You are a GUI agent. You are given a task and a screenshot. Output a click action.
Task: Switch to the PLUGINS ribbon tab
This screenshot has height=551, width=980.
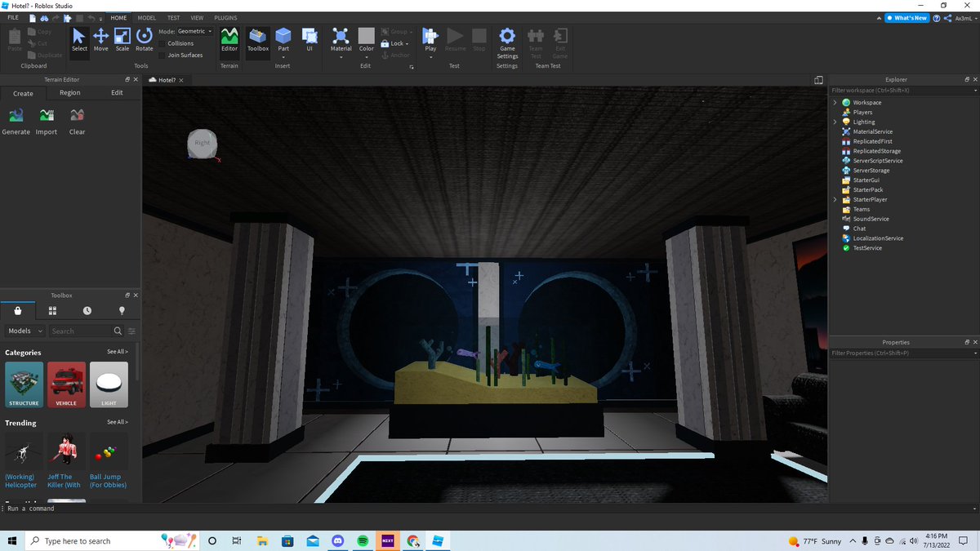pos(226,17)
